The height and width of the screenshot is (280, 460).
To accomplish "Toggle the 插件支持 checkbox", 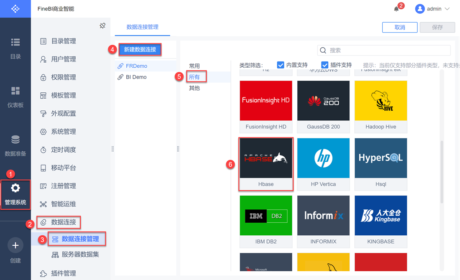I will click(325, 65).
